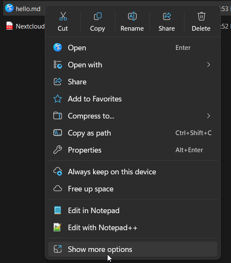Select the Nextcloud file name
Screen dimensions: 231x263
30,26
